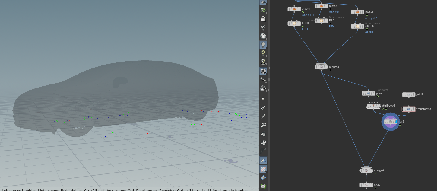Open the visibility sunglasses dropdown
Image resolution: width=437 pixels, height=191 pixels.
click(x=263, y=80)
